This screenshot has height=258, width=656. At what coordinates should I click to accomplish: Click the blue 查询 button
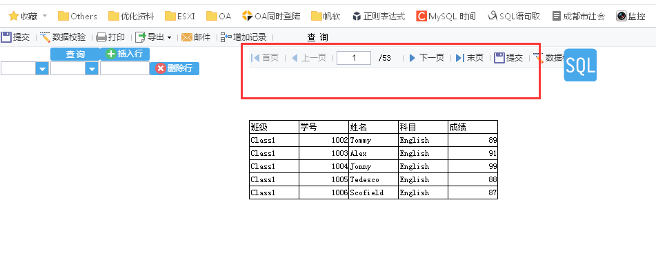click(75, 54)
